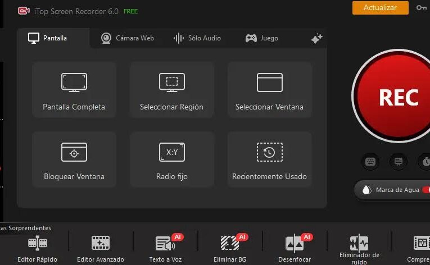Open the Compresor tool icon

tap(422, 243)
